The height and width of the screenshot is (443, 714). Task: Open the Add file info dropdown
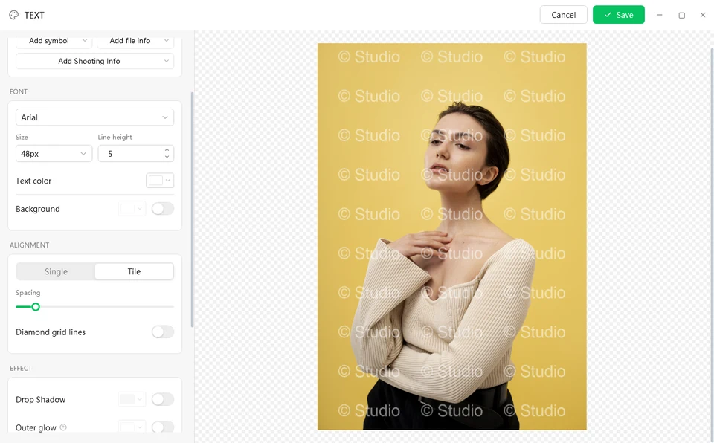pyautogui.click(x=135, y=41)
